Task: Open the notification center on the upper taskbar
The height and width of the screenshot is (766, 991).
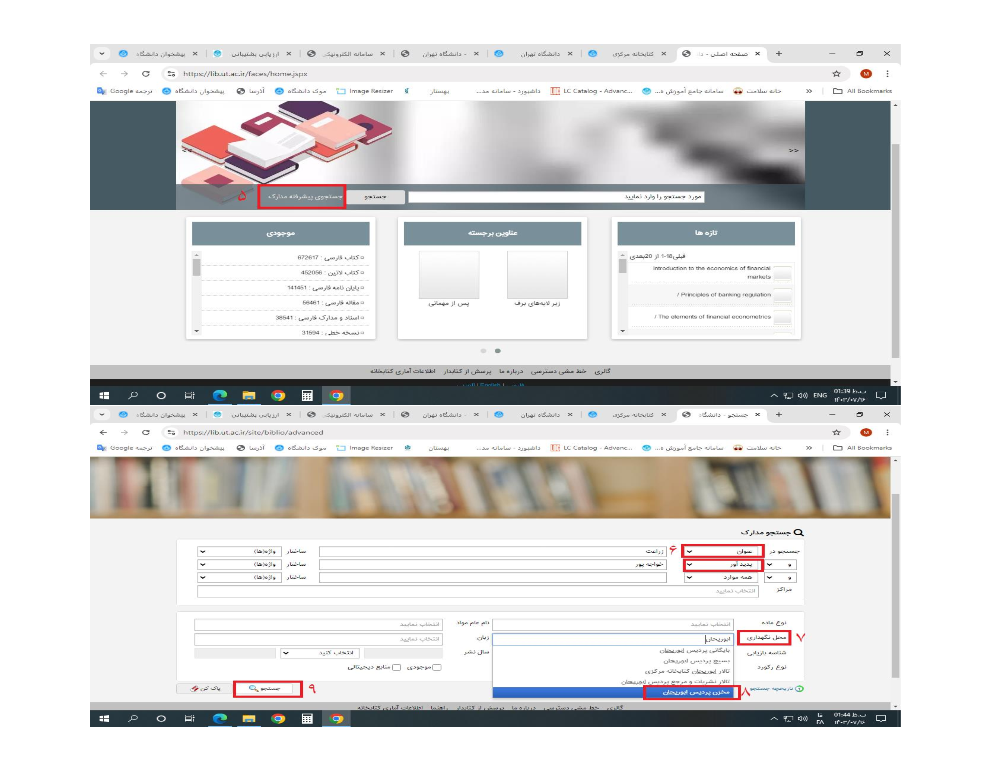Action: 881,395
